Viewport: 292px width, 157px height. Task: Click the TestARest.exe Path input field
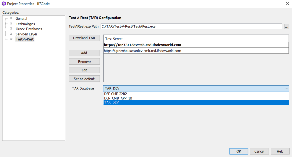tap(191, 27)
